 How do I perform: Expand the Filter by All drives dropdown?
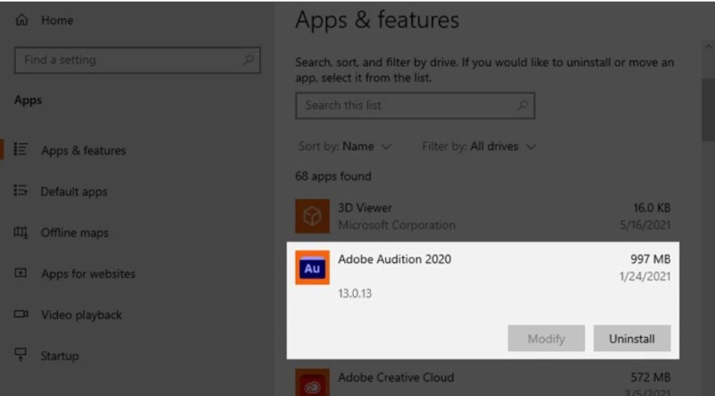(479, 146)
